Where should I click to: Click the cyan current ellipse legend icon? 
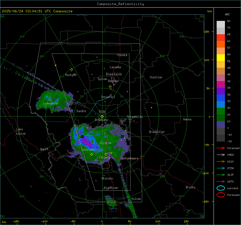[221, 188]
